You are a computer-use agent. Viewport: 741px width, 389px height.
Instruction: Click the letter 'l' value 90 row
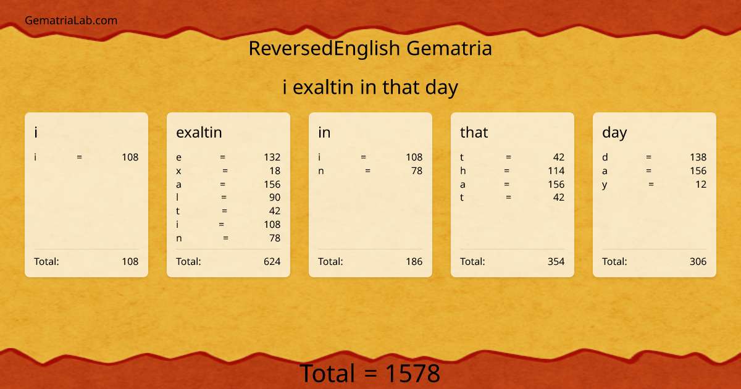point(228,197)
